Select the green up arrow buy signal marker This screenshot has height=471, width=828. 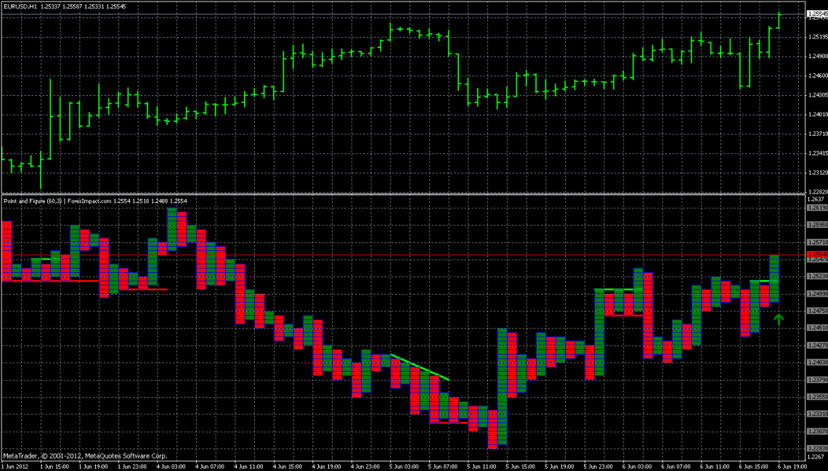coord(779,318)
